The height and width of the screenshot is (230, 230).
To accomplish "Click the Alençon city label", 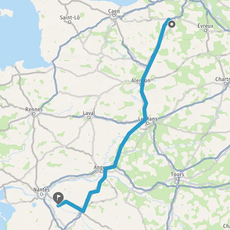I will click(141, 80).
